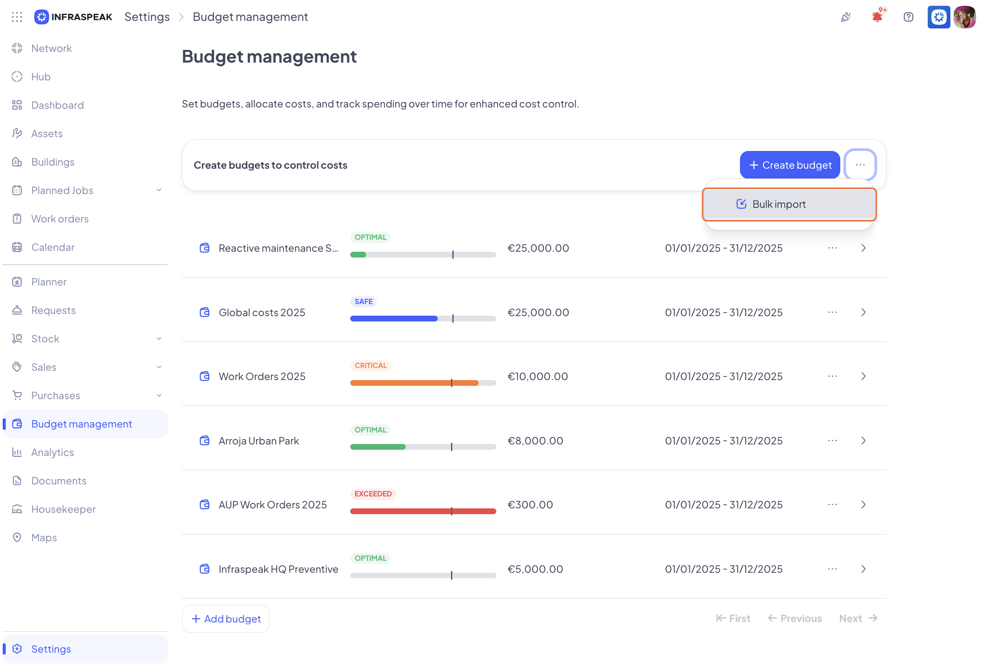Open Network from the sidebar

click(51, 48)
